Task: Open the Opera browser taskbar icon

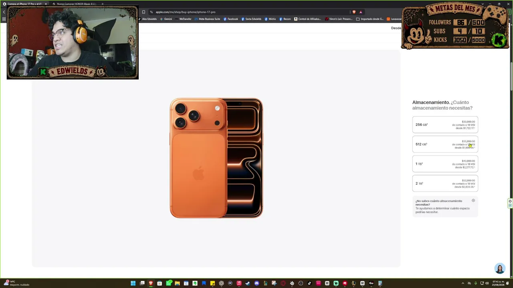Action: point(283,283)
